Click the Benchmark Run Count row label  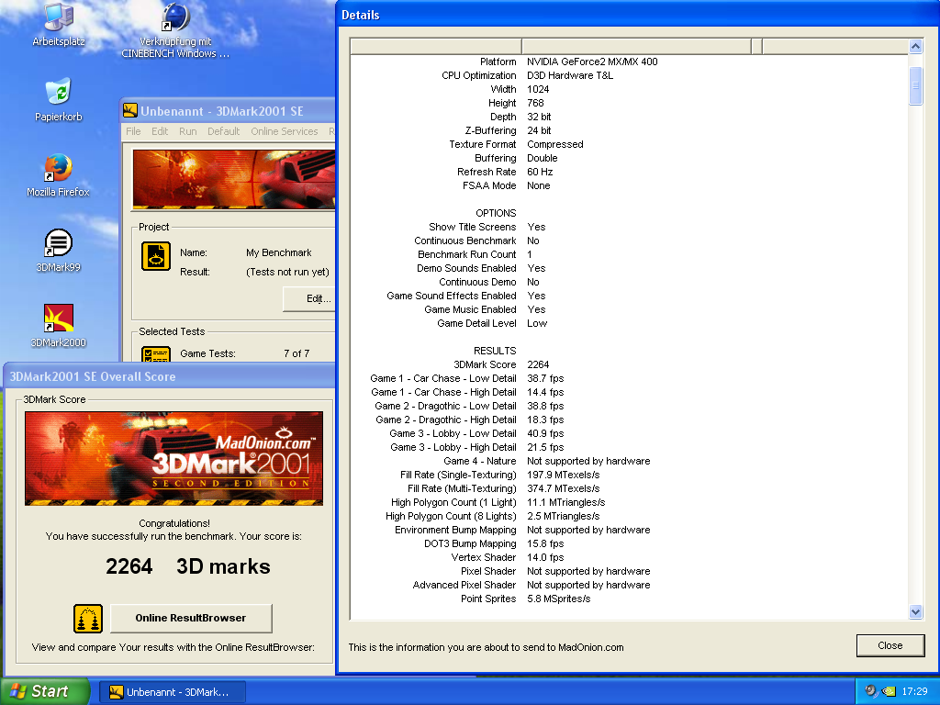(x=467, y=255)
